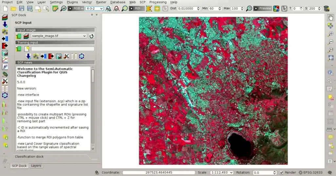Click the tools wrench icon in Training input row
The height and width of the screenshot is (176, 336).
click(66, 56)
